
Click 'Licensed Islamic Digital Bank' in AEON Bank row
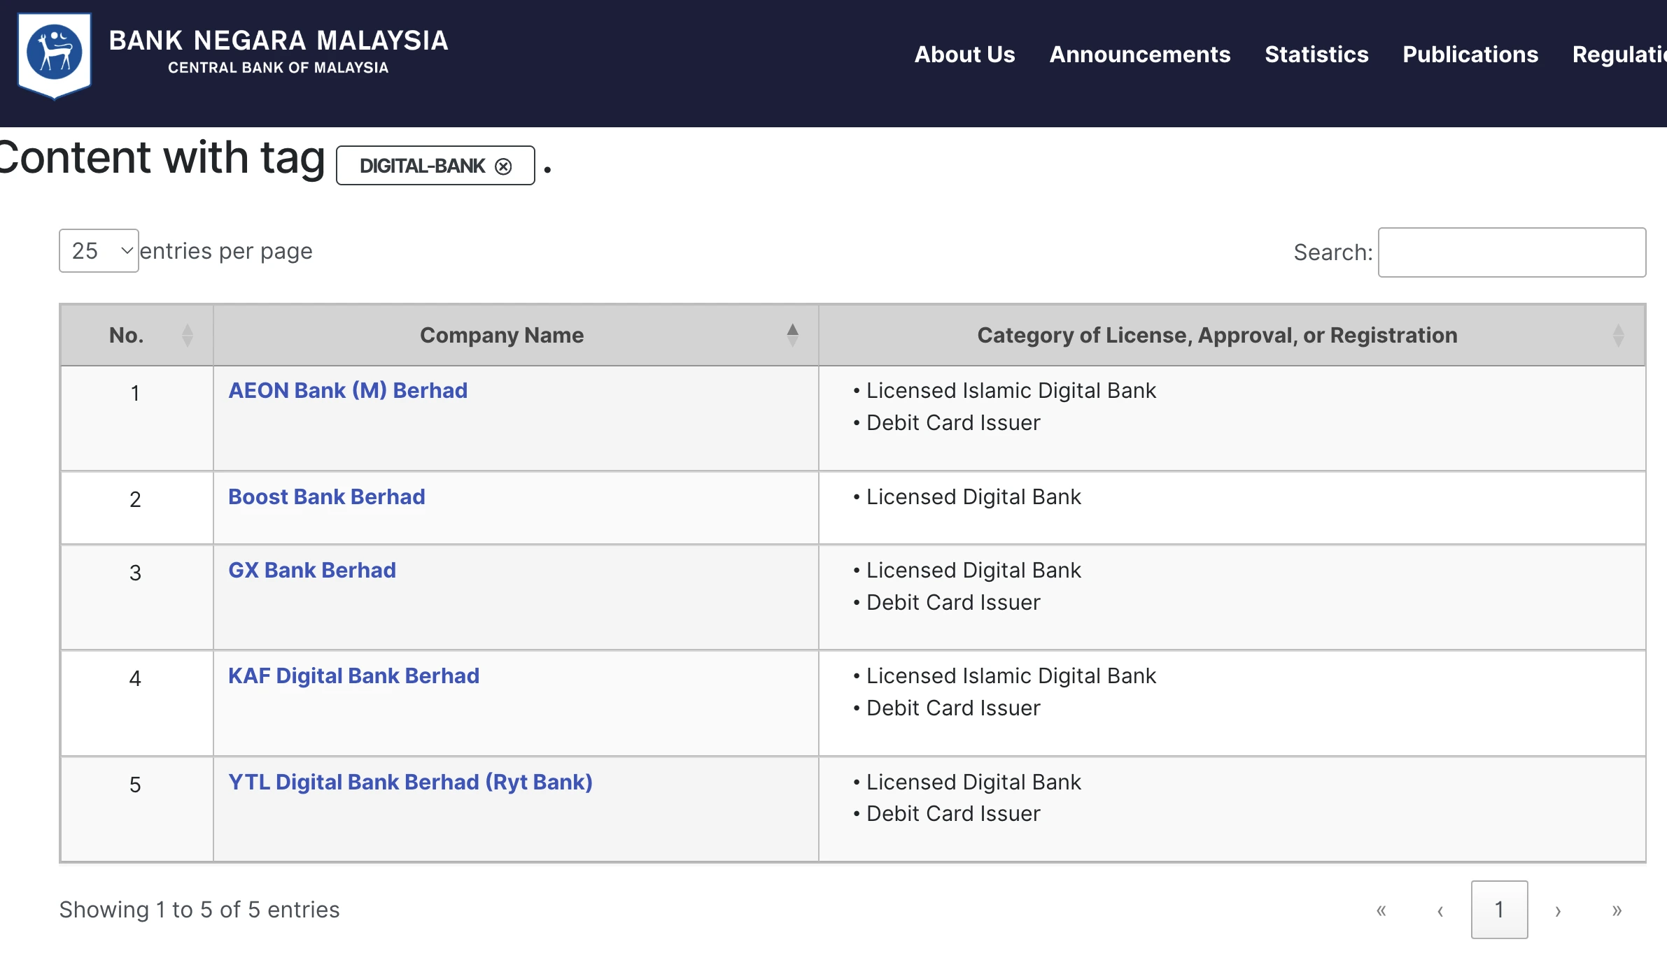point(1011,390)
